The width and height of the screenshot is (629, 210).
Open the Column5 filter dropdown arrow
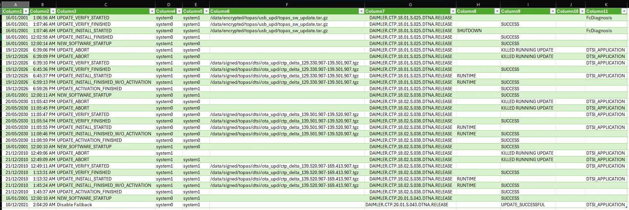click(206, 11)
